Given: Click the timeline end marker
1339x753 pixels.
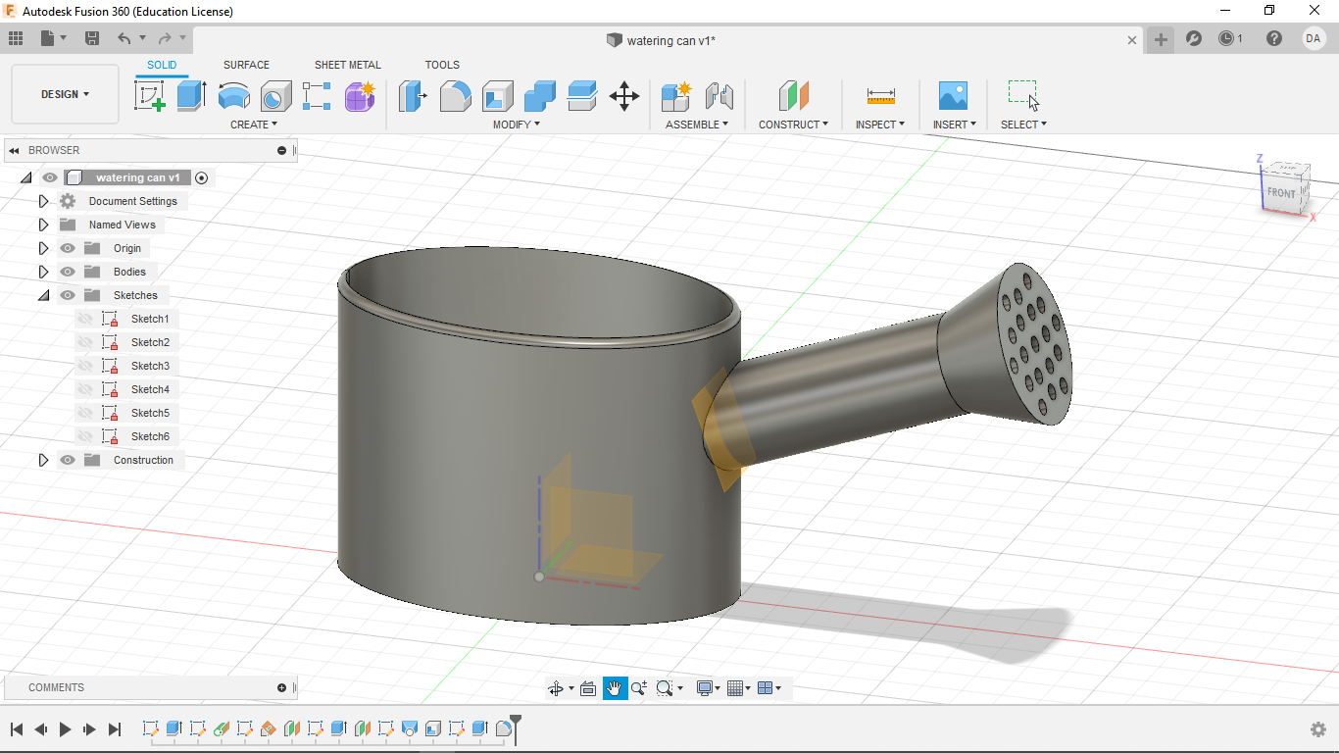Looking at the screenshot, I should (516, 728).
